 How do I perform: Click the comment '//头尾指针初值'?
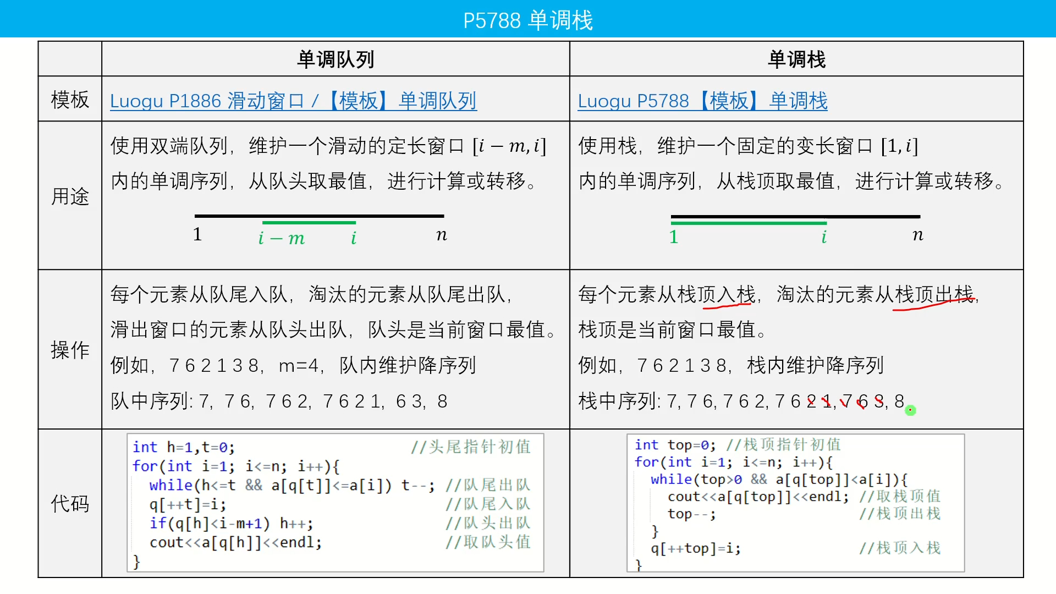tap(471, 447)
